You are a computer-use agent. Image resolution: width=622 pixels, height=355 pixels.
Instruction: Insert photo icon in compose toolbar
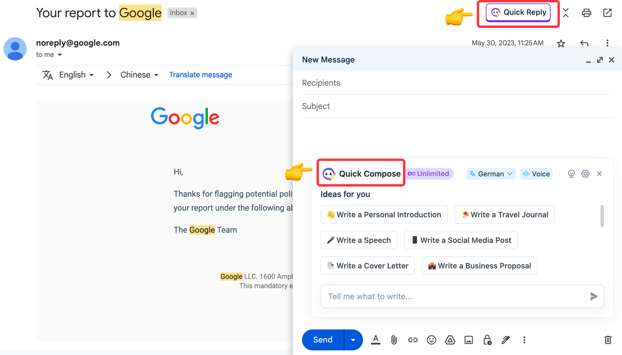coord(468,340)
